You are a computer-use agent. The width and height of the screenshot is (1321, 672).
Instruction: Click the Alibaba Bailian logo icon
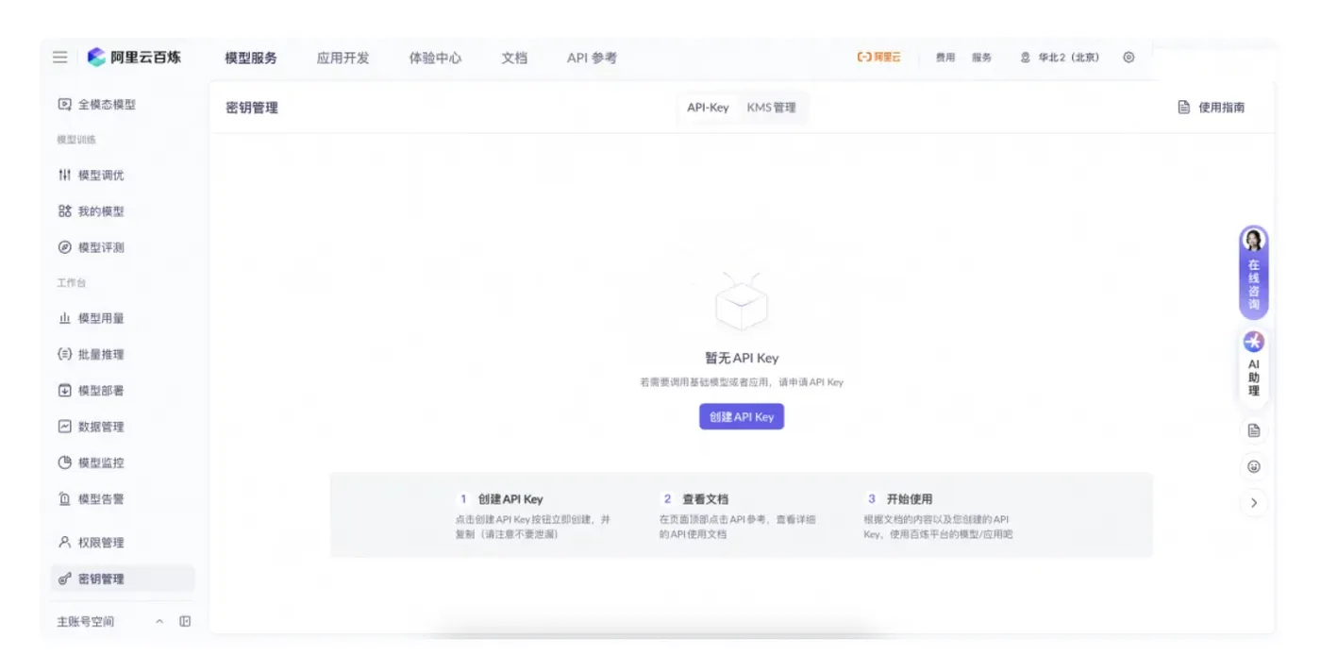[x=96, y=58]
